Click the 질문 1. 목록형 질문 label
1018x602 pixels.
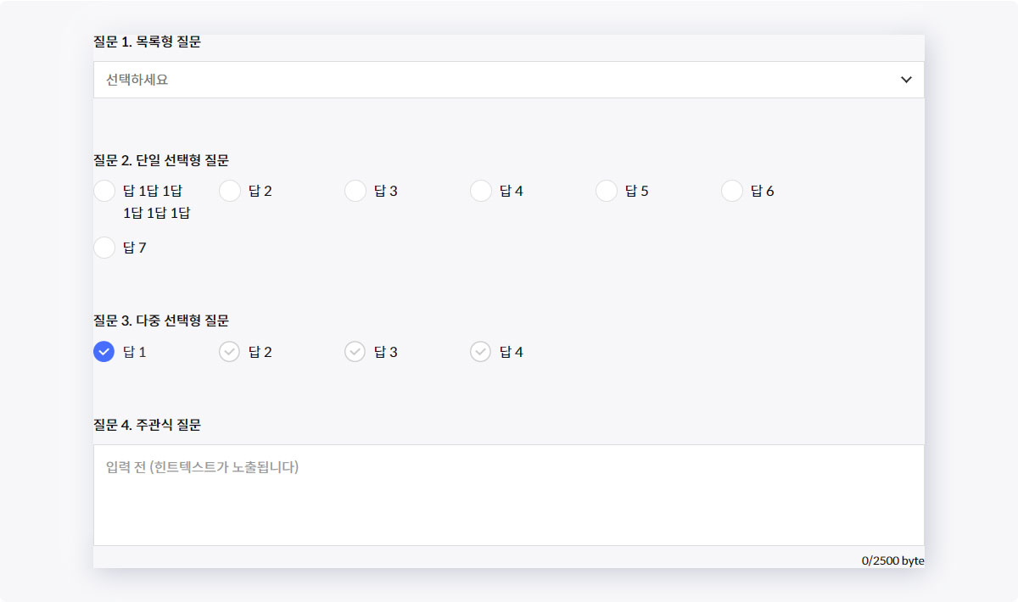tap(147, 42)
